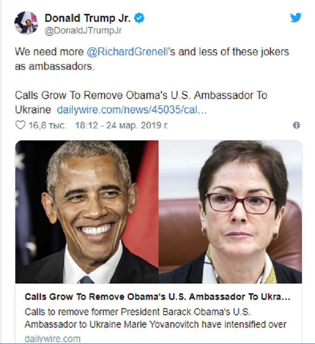This screenshot has width=315, height=344.
Task: Open the @DonaldJTrumpJr handle
Action: pos(83,31)
